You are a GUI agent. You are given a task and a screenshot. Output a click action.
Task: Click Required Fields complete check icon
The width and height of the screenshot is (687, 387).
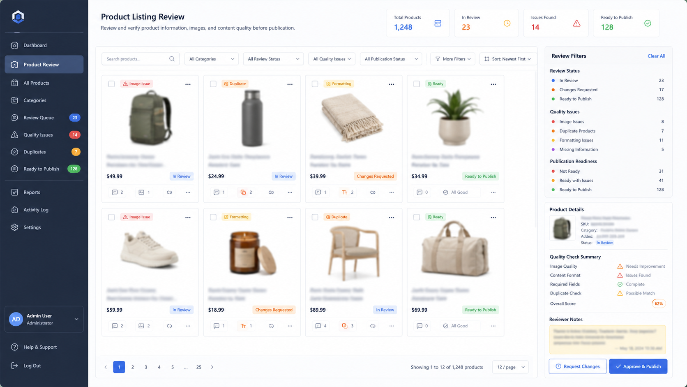coord(620,284)
